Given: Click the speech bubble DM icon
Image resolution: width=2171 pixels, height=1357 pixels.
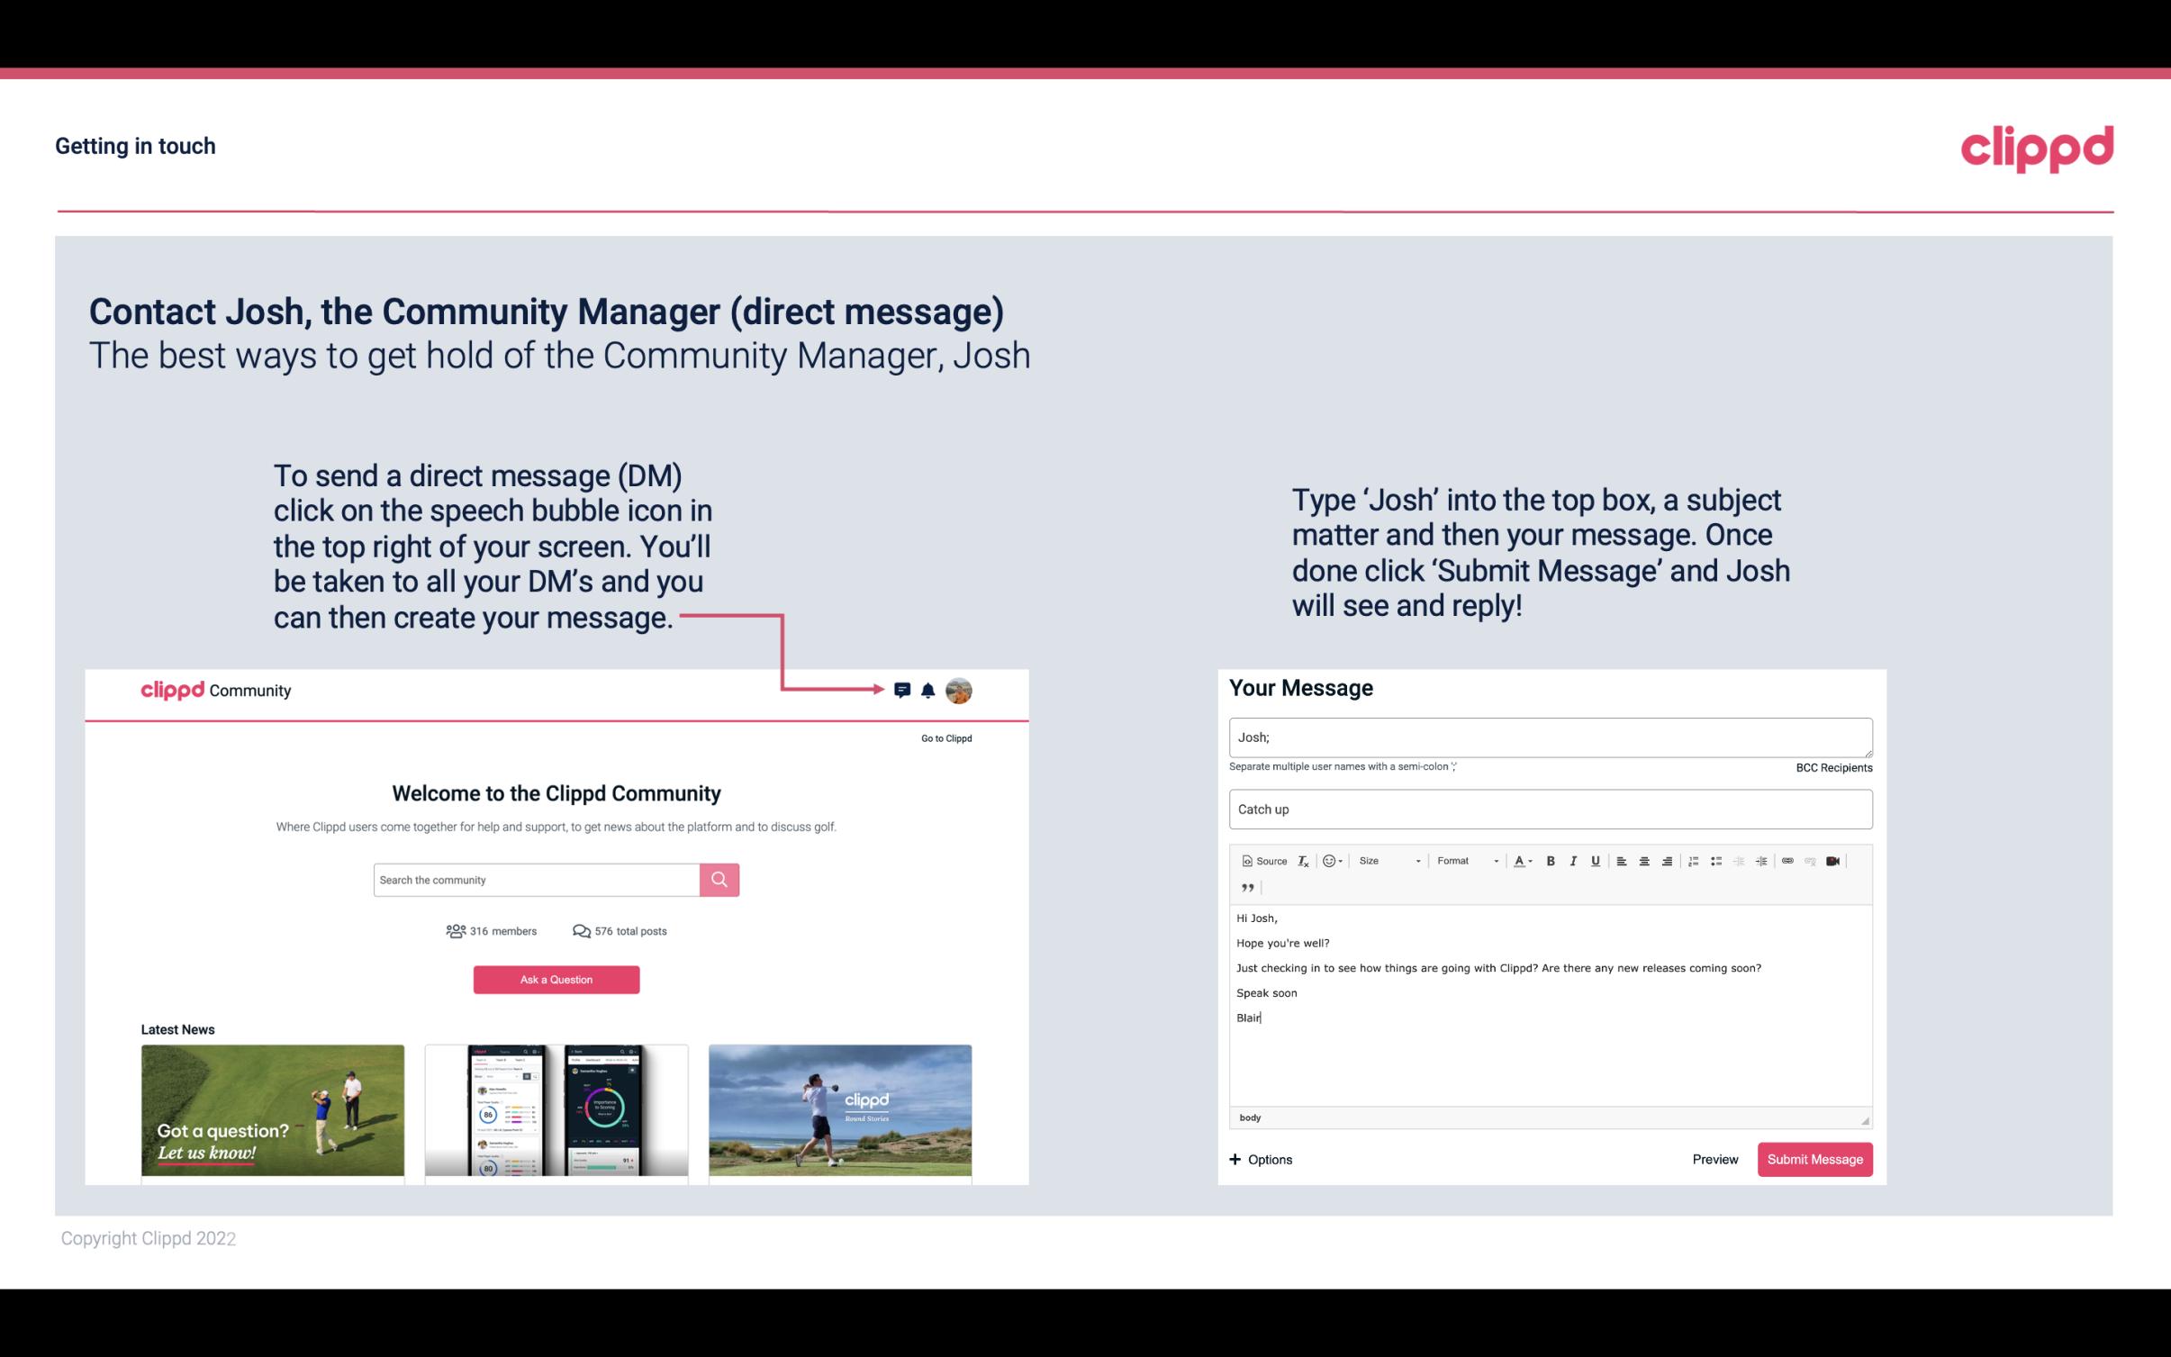Looking at the screenshot, I should click(903, 690).
